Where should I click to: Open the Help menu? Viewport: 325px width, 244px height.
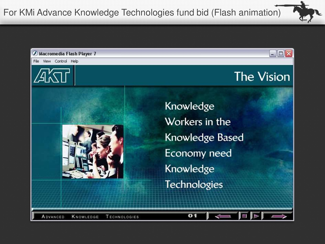coord(74,61)
